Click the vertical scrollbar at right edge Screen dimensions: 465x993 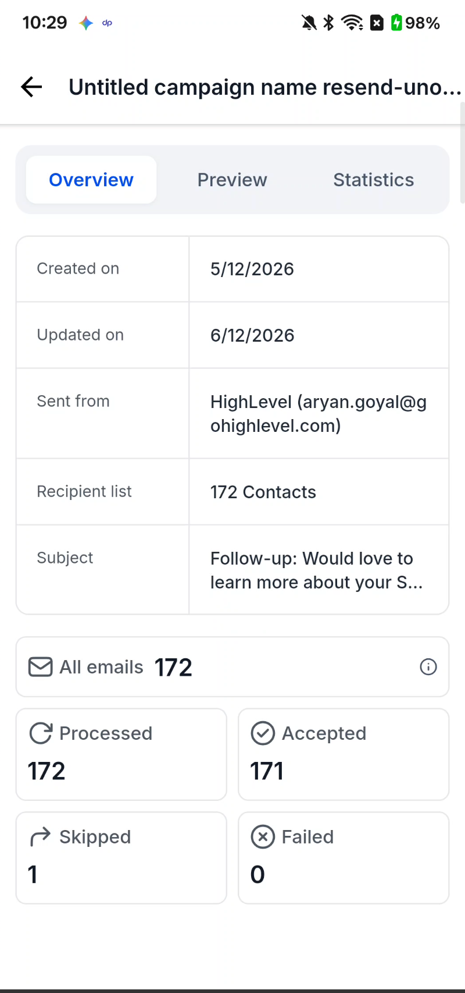point(462,153)
